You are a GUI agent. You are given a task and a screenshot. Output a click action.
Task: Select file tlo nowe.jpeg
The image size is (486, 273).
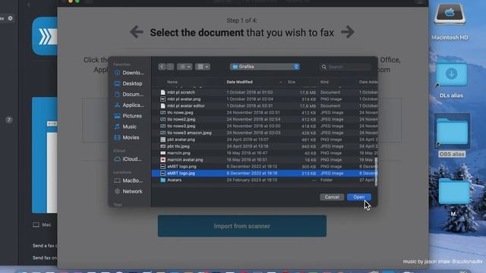pos(264,113)
